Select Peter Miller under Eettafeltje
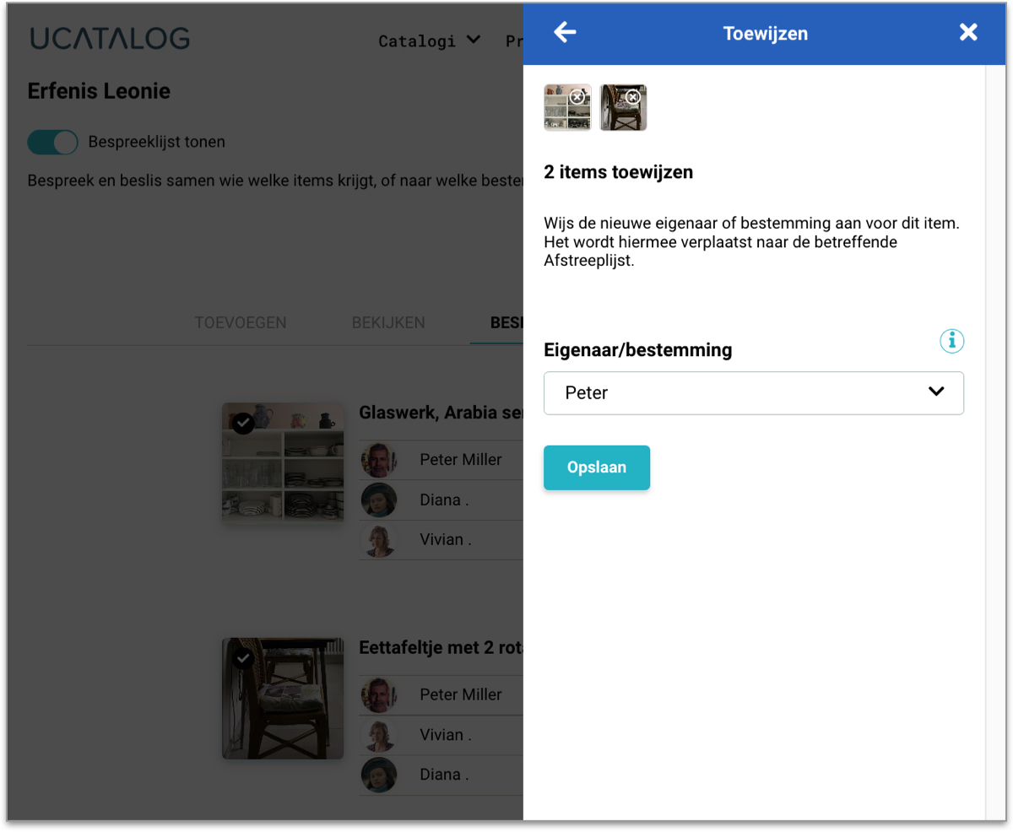 click(x=461, y=694)
